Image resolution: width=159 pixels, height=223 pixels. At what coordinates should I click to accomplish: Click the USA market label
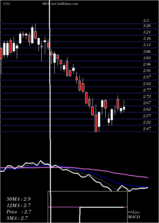[x=6, y=4]
